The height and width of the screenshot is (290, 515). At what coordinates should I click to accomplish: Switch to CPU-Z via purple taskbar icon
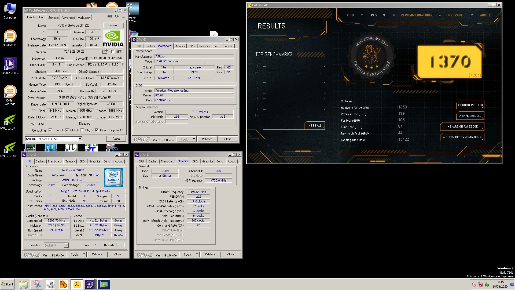[89, 284]
